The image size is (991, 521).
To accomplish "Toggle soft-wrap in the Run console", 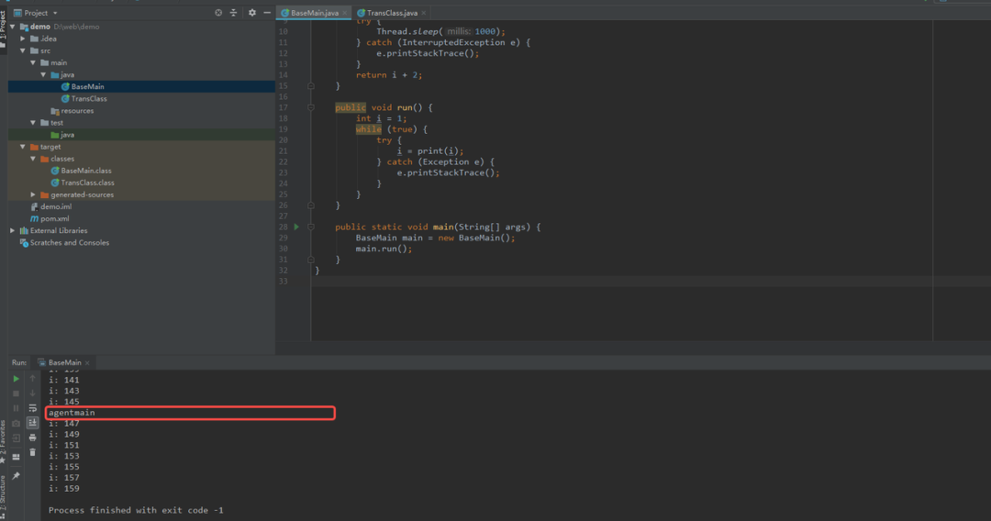I will [x=33, y=408].
